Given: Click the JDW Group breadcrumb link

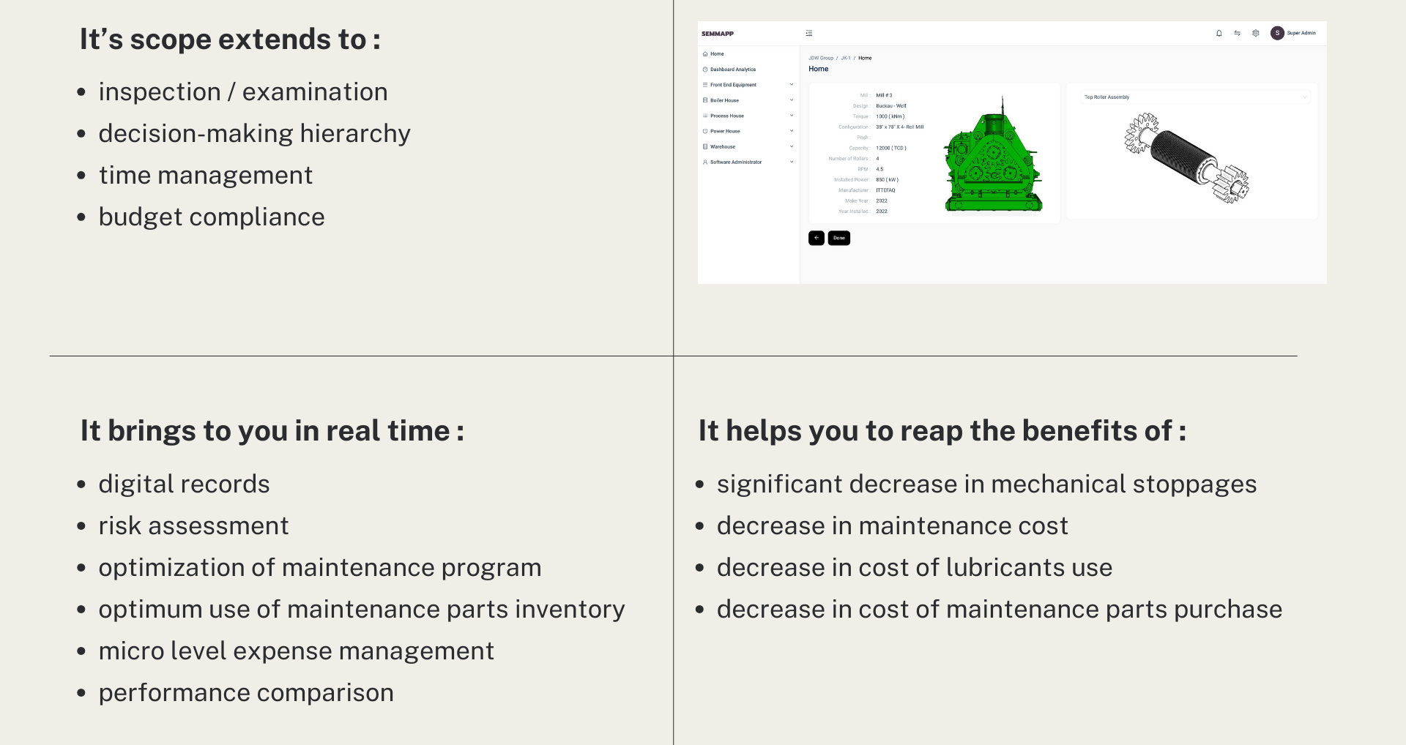Looking at the screenshot, I should click(821, 58).
